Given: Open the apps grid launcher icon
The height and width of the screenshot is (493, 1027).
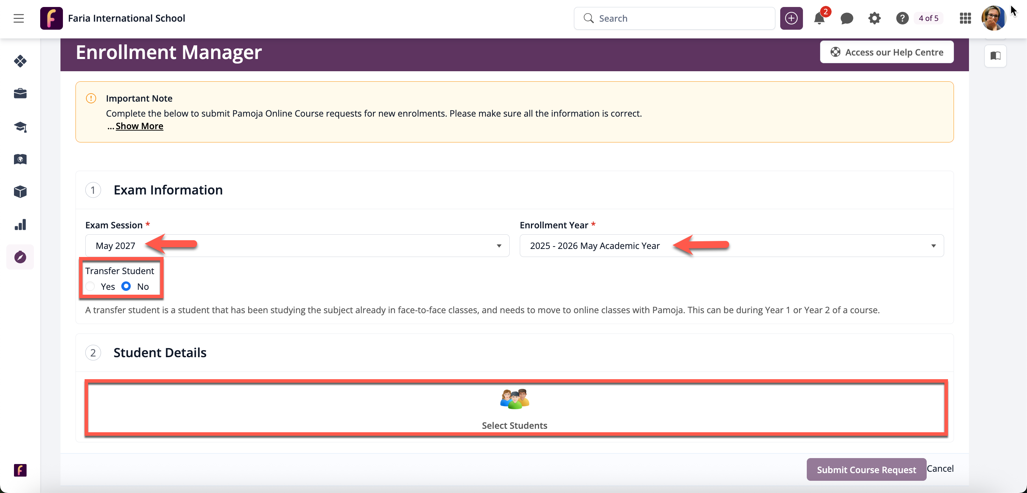Looking at the screenshot, I should pos(965,18).
